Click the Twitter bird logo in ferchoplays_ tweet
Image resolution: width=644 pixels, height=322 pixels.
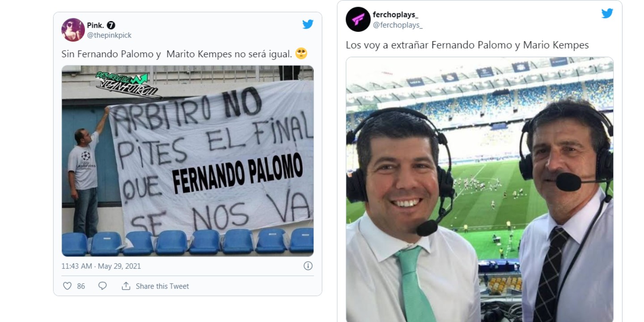pos(607,13)
